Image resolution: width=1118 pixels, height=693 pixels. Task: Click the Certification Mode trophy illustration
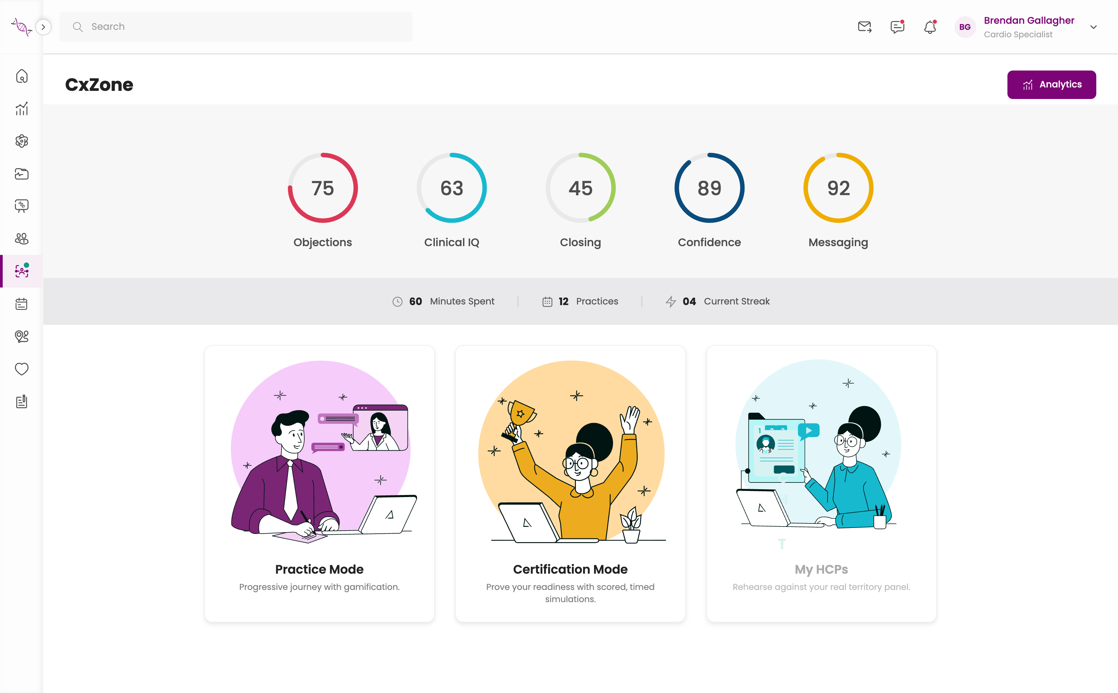pyautogui.click(x=572, y=452)
